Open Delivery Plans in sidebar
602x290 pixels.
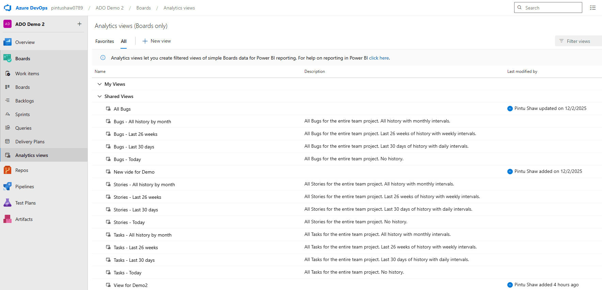[x=30, y=142]
